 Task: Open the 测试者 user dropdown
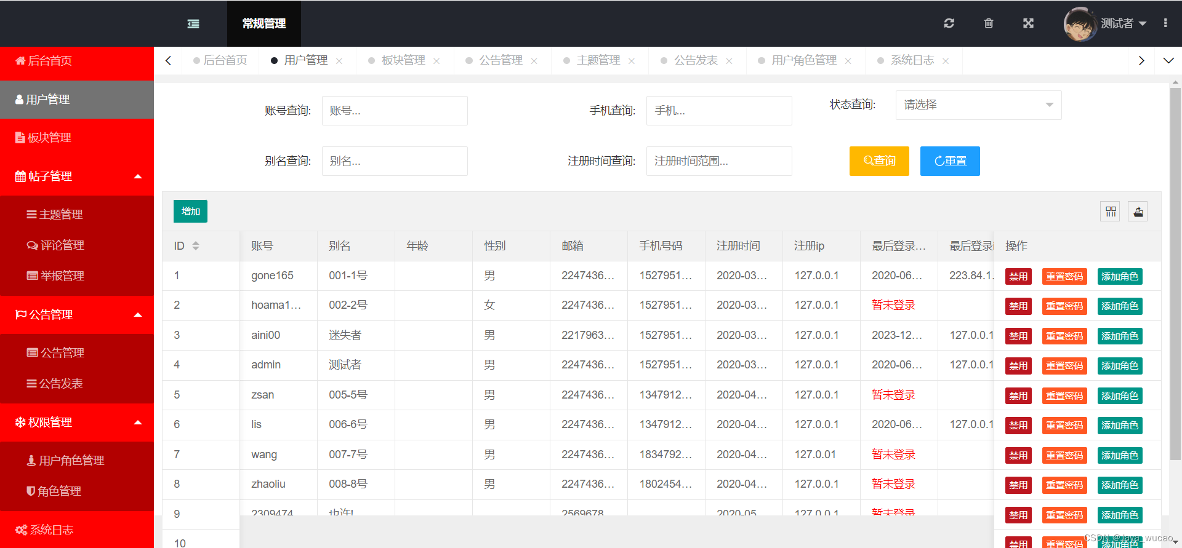tap(1124, 23)
